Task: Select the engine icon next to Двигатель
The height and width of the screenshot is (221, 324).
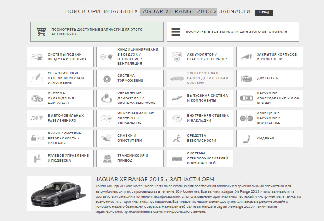Action: [247, 78]
